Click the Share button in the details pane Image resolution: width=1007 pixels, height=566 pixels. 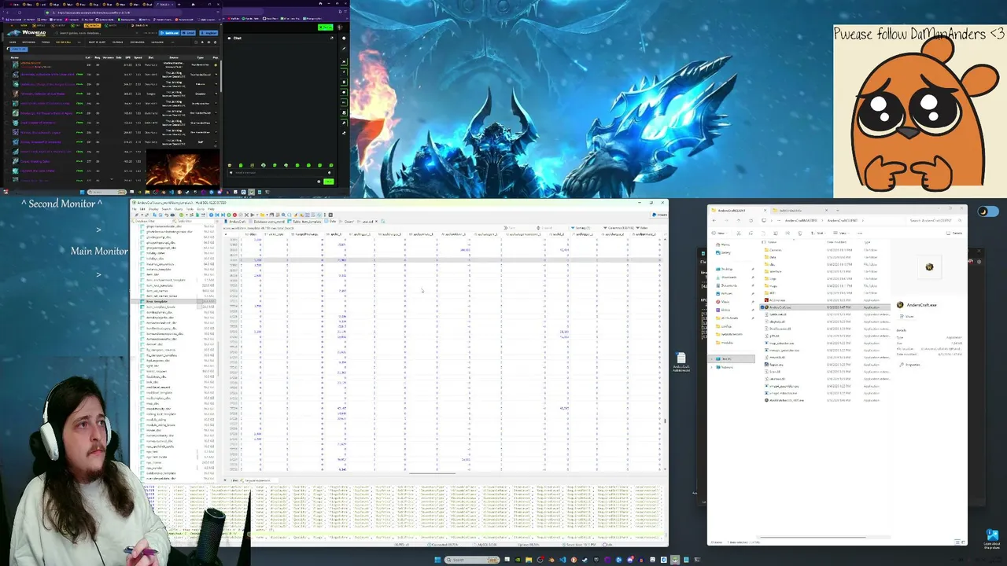coord(907,317)
